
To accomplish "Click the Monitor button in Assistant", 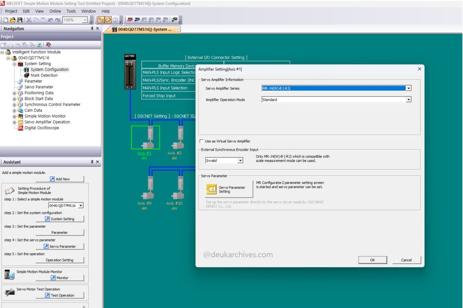I will tap(60, 278).
